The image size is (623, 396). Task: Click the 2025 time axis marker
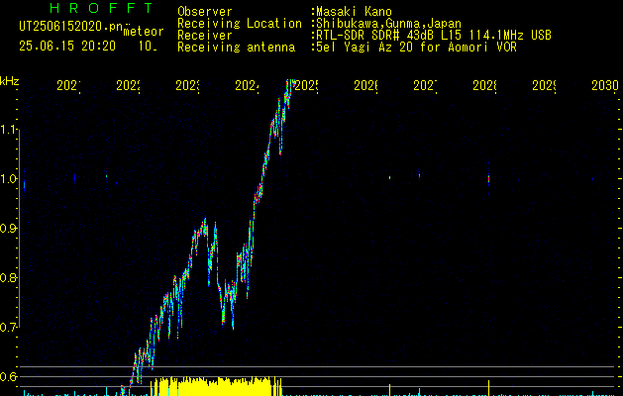[x=306, y=85]
